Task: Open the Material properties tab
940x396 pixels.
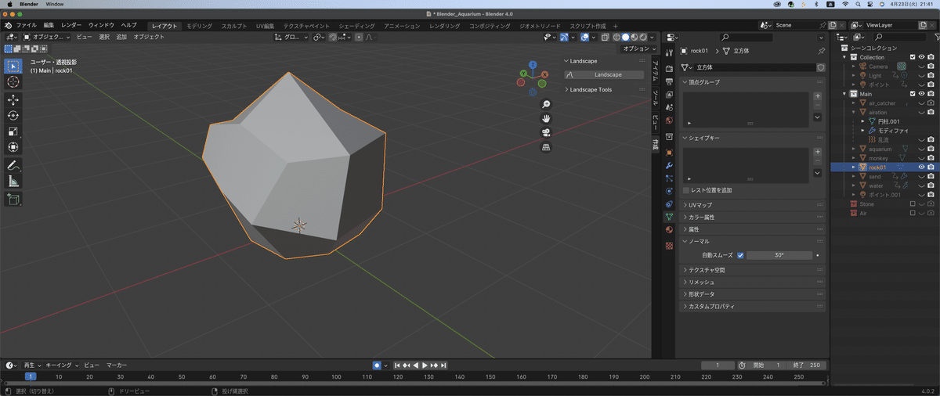Action: (x=669, y=230)
